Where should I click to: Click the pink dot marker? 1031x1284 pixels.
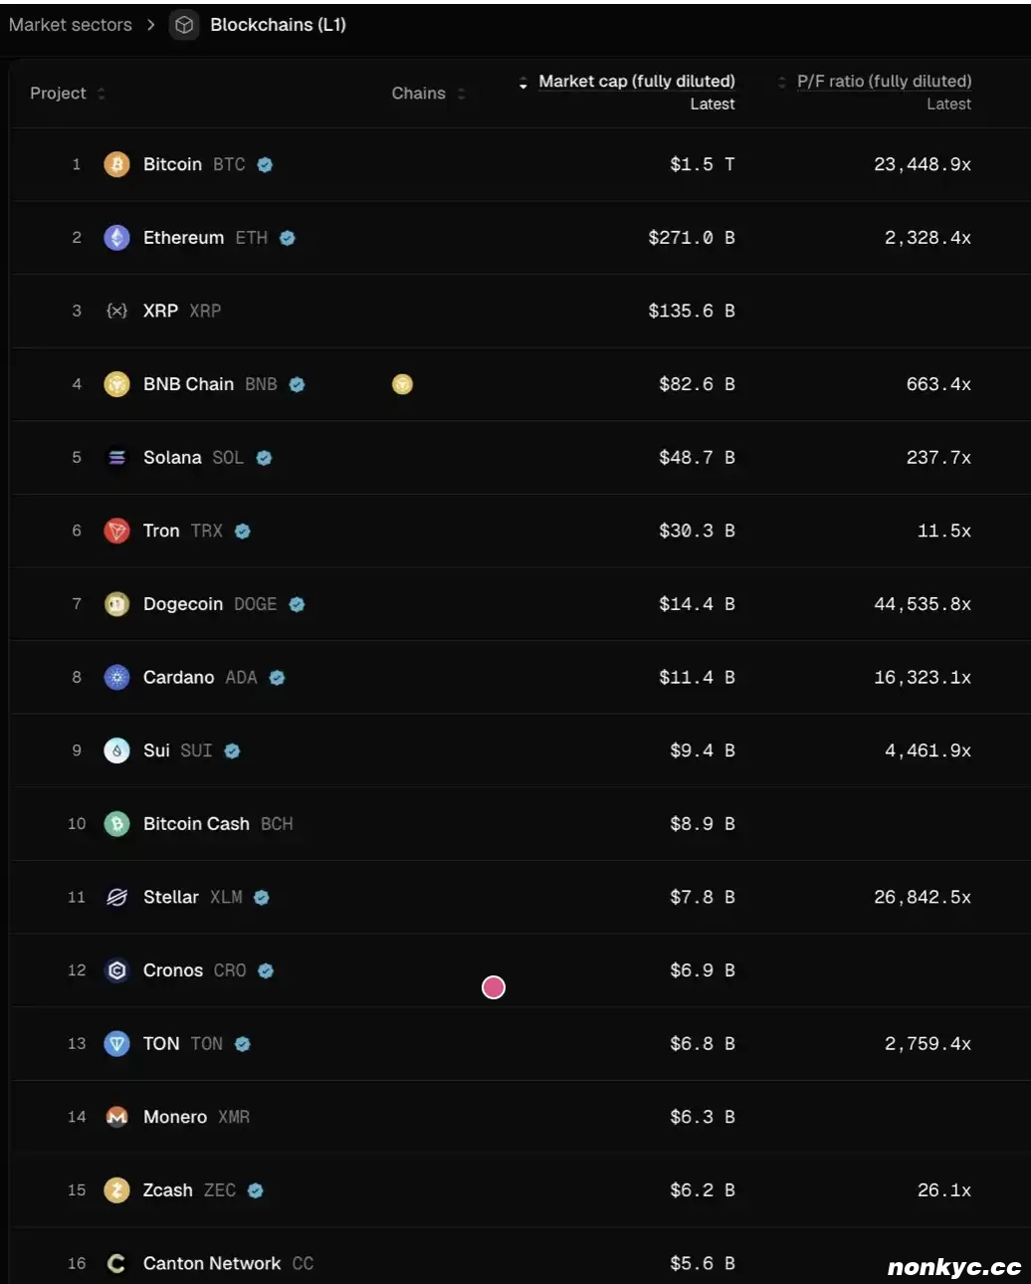494,987
